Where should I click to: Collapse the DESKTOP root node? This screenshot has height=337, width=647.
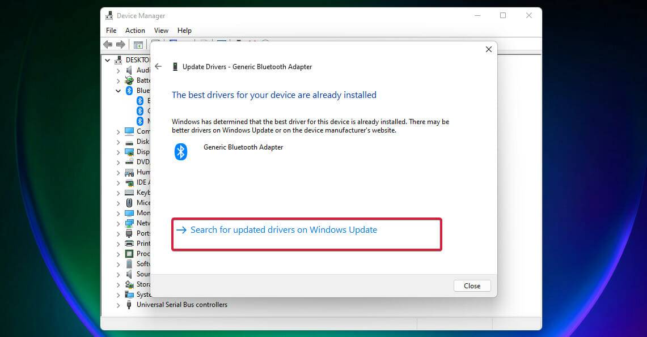(107, 59)
